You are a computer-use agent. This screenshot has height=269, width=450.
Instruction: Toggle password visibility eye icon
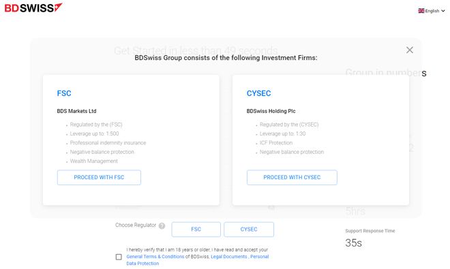tap(271, 207)
